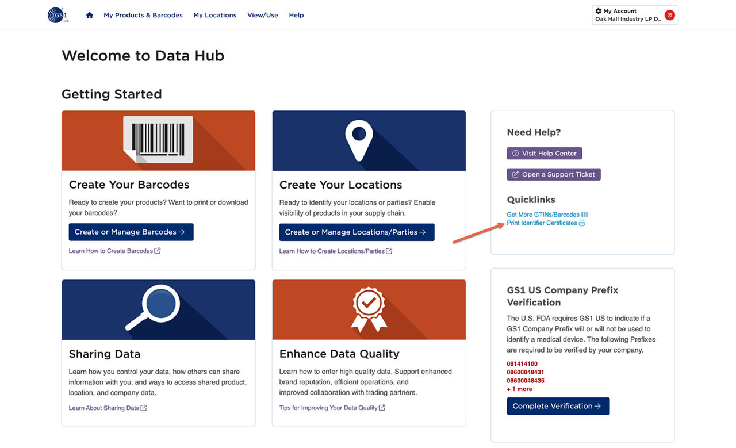
Task: Open a Support Ticket
Action: 553,174
